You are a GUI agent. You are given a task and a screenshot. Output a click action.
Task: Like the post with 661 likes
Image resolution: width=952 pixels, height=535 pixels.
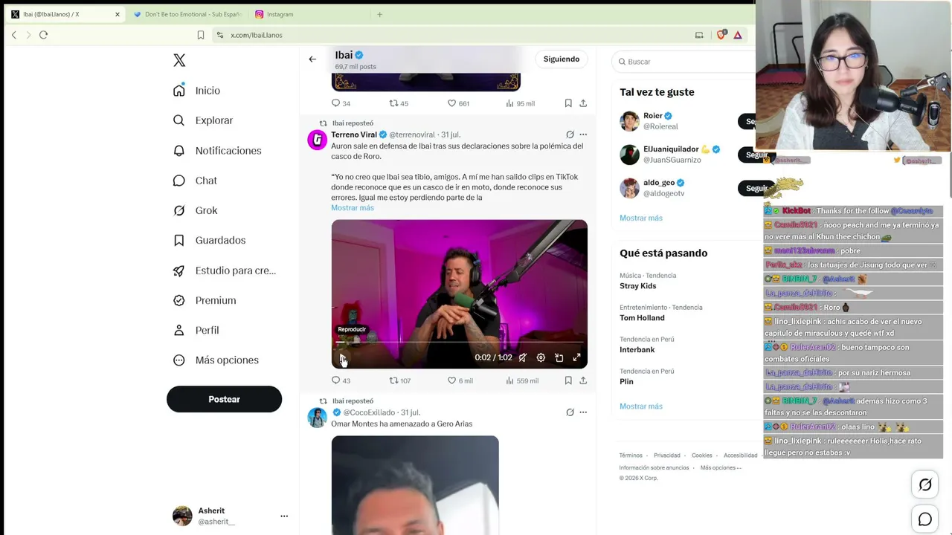458,103
